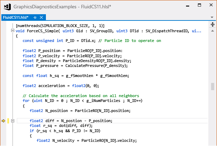Image resolution: width=217 pixels, height=146 pixels.
Task: Click the scrollbar up arrow
Action: [x=212, y=31]
